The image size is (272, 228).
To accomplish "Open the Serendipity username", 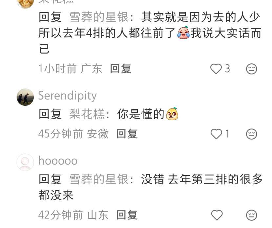I will click(67, 96).
